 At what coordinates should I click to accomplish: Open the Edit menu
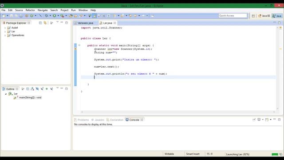tap(10, 10)
